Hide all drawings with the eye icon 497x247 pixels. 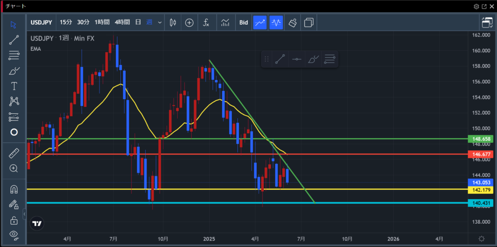14,235
